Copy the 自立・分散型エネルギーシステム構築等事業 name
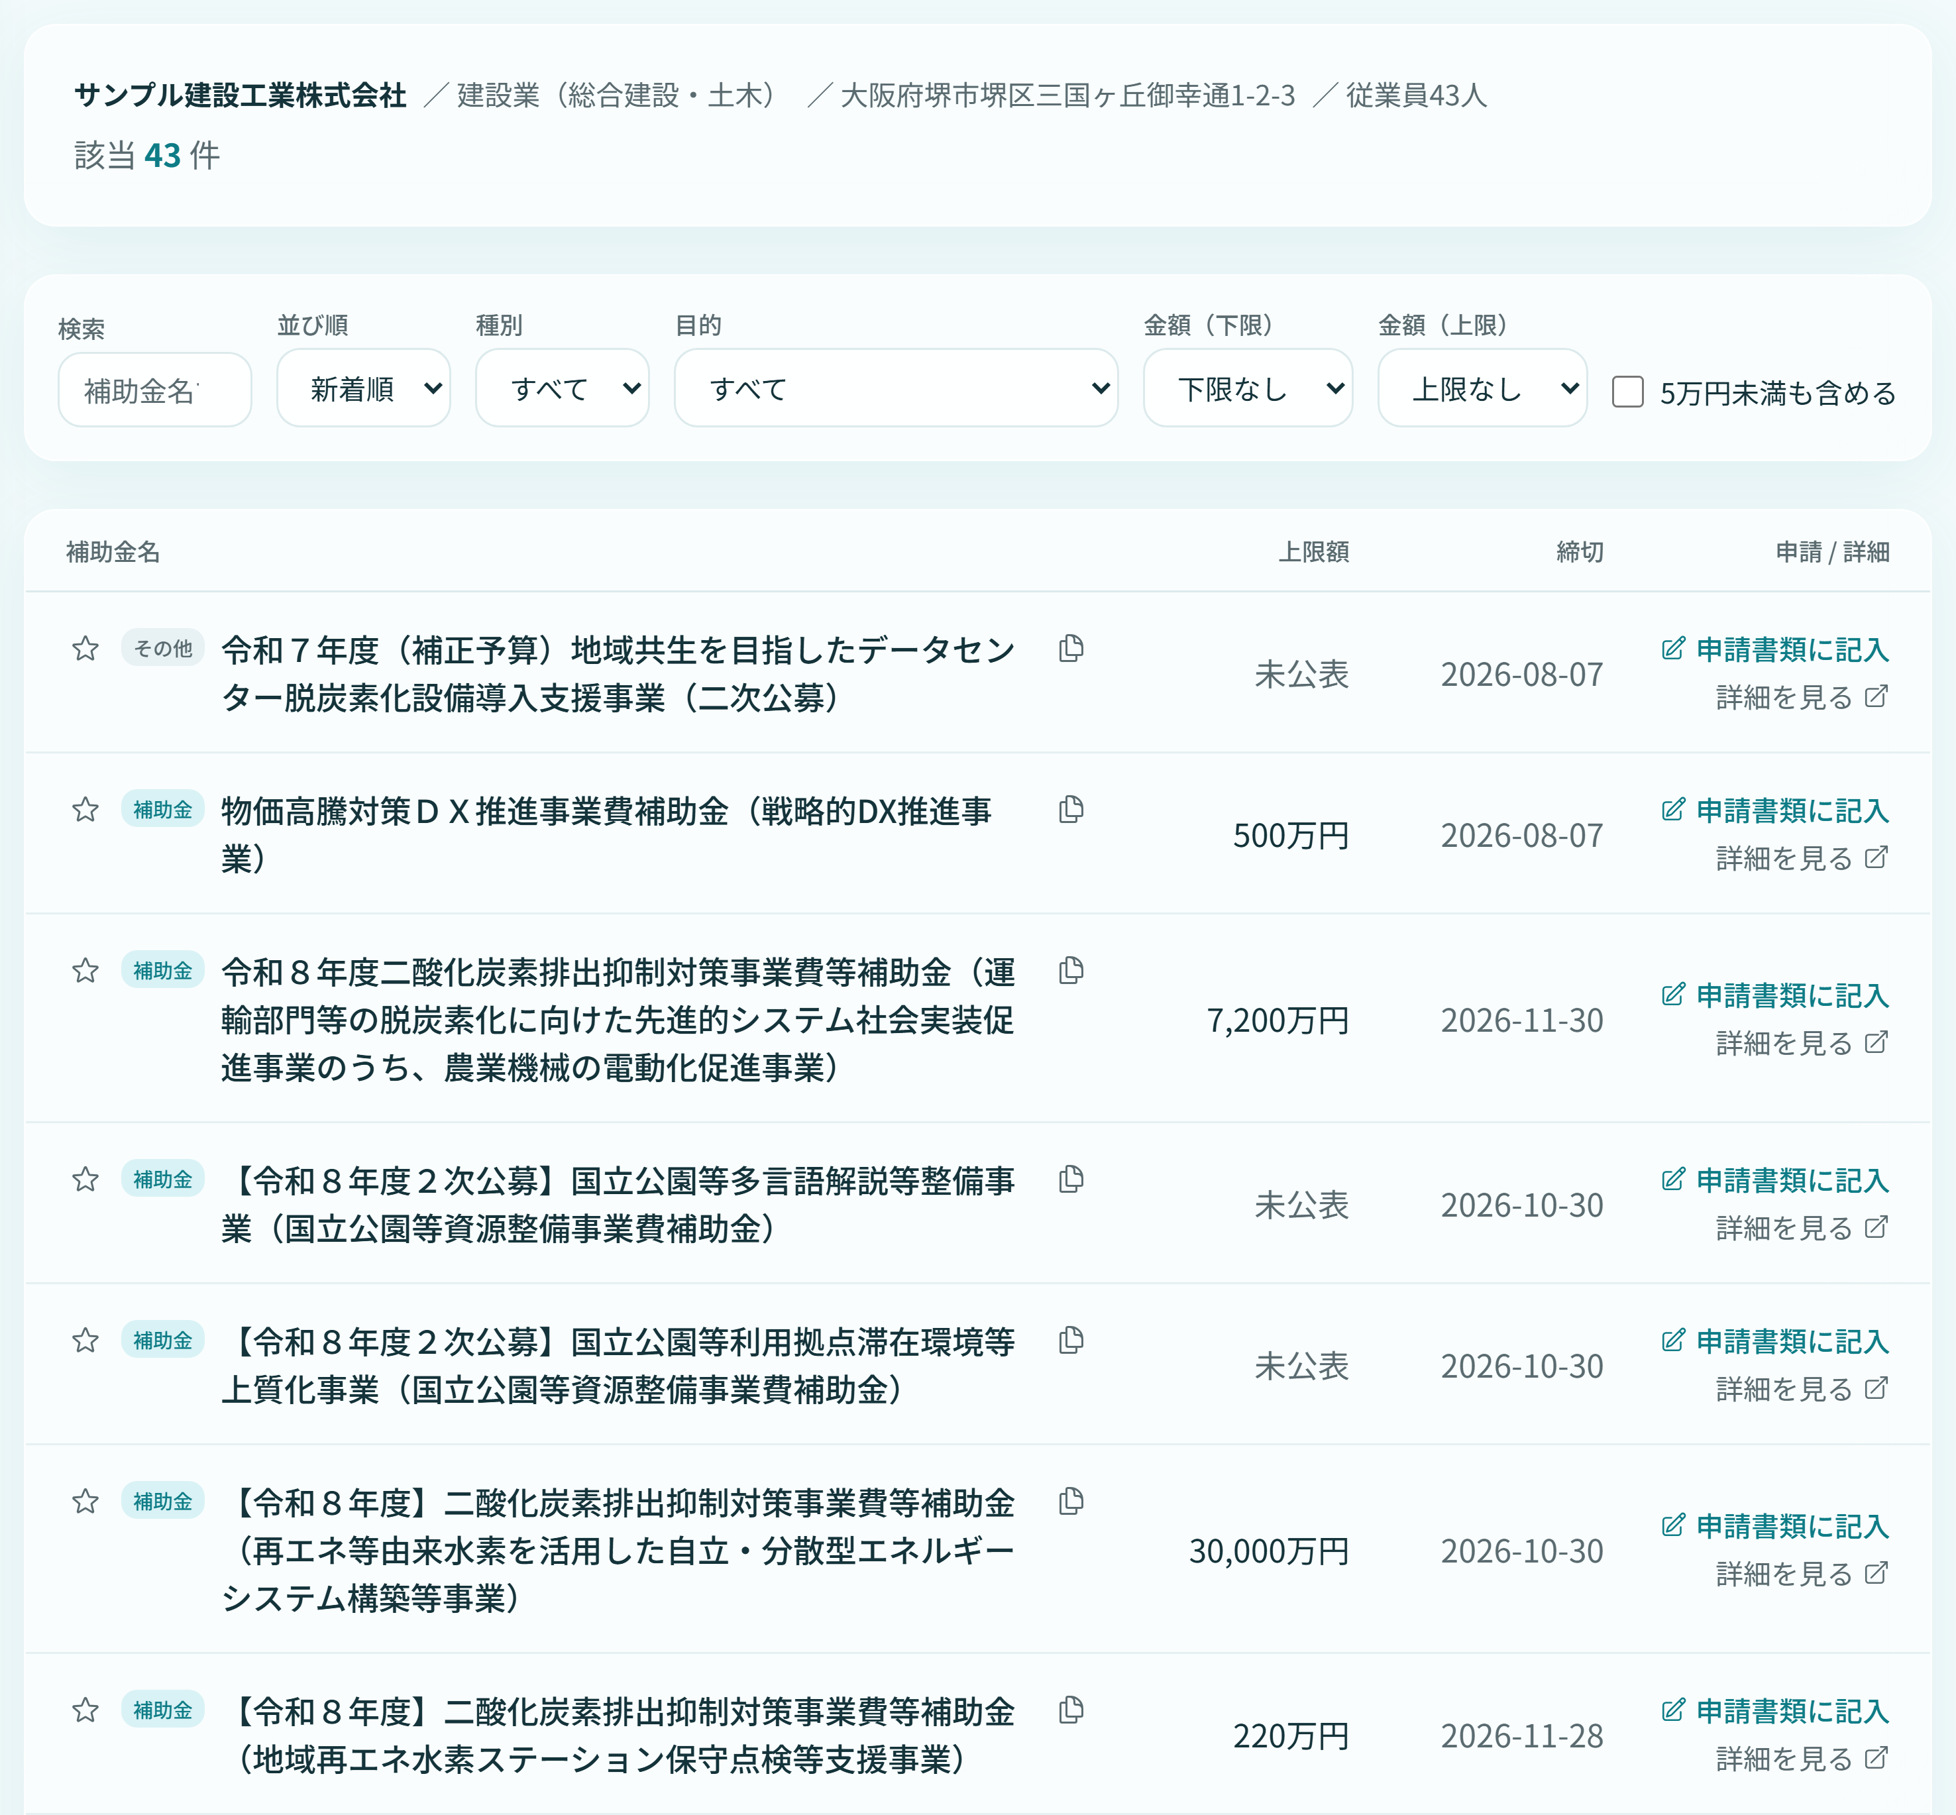 [1071, 1501]
